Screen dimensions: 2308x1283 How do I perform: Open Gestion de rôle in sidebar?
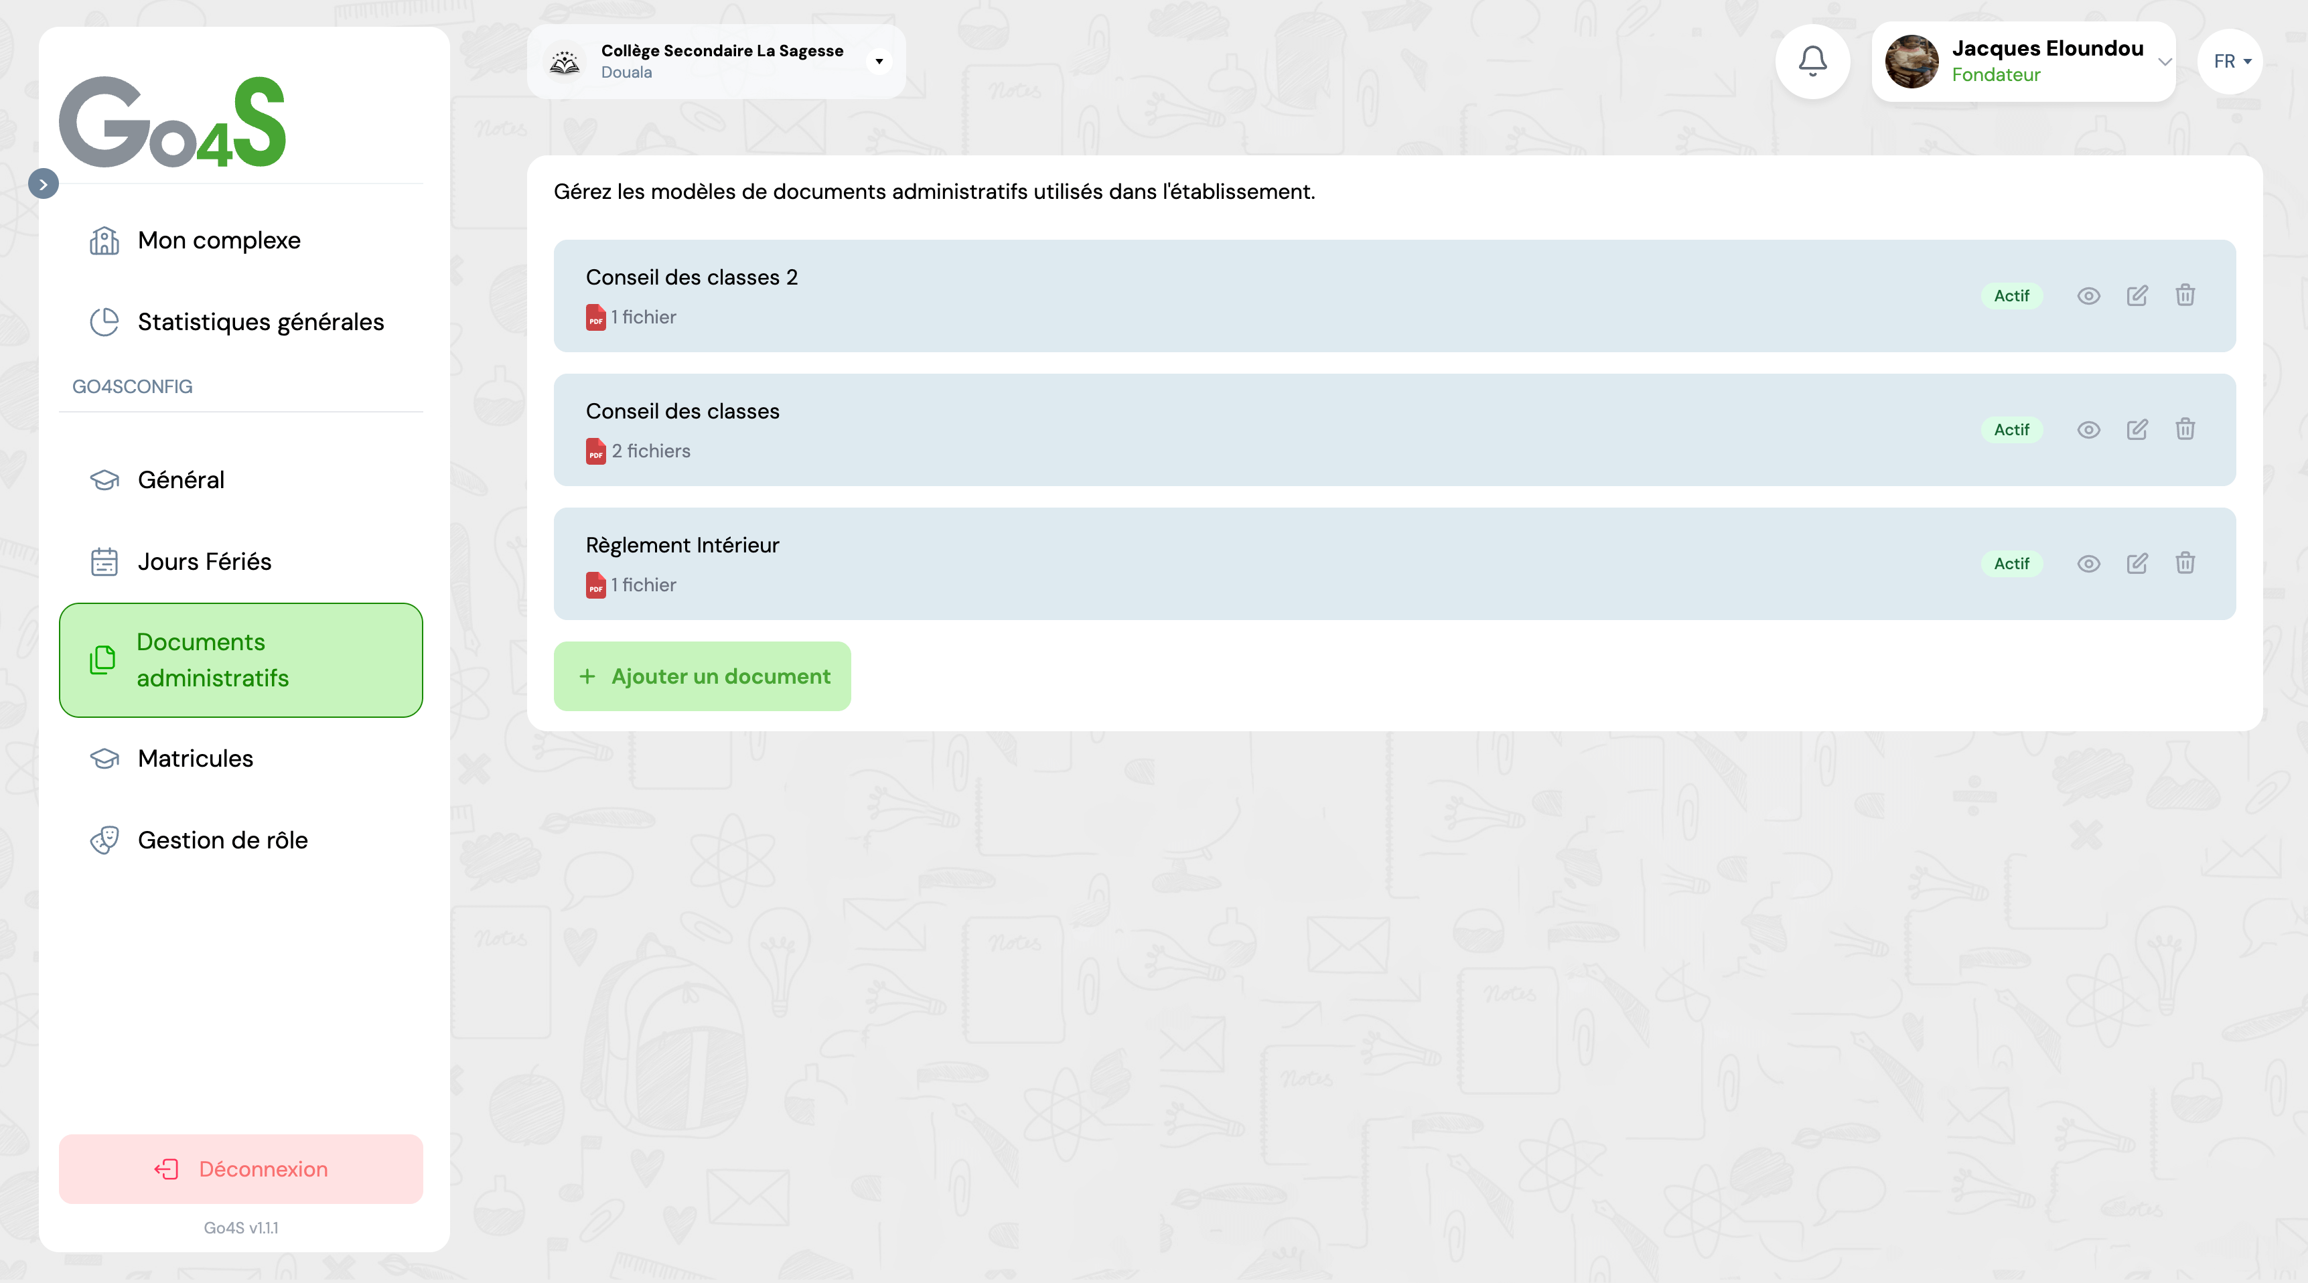coord(222,840)
